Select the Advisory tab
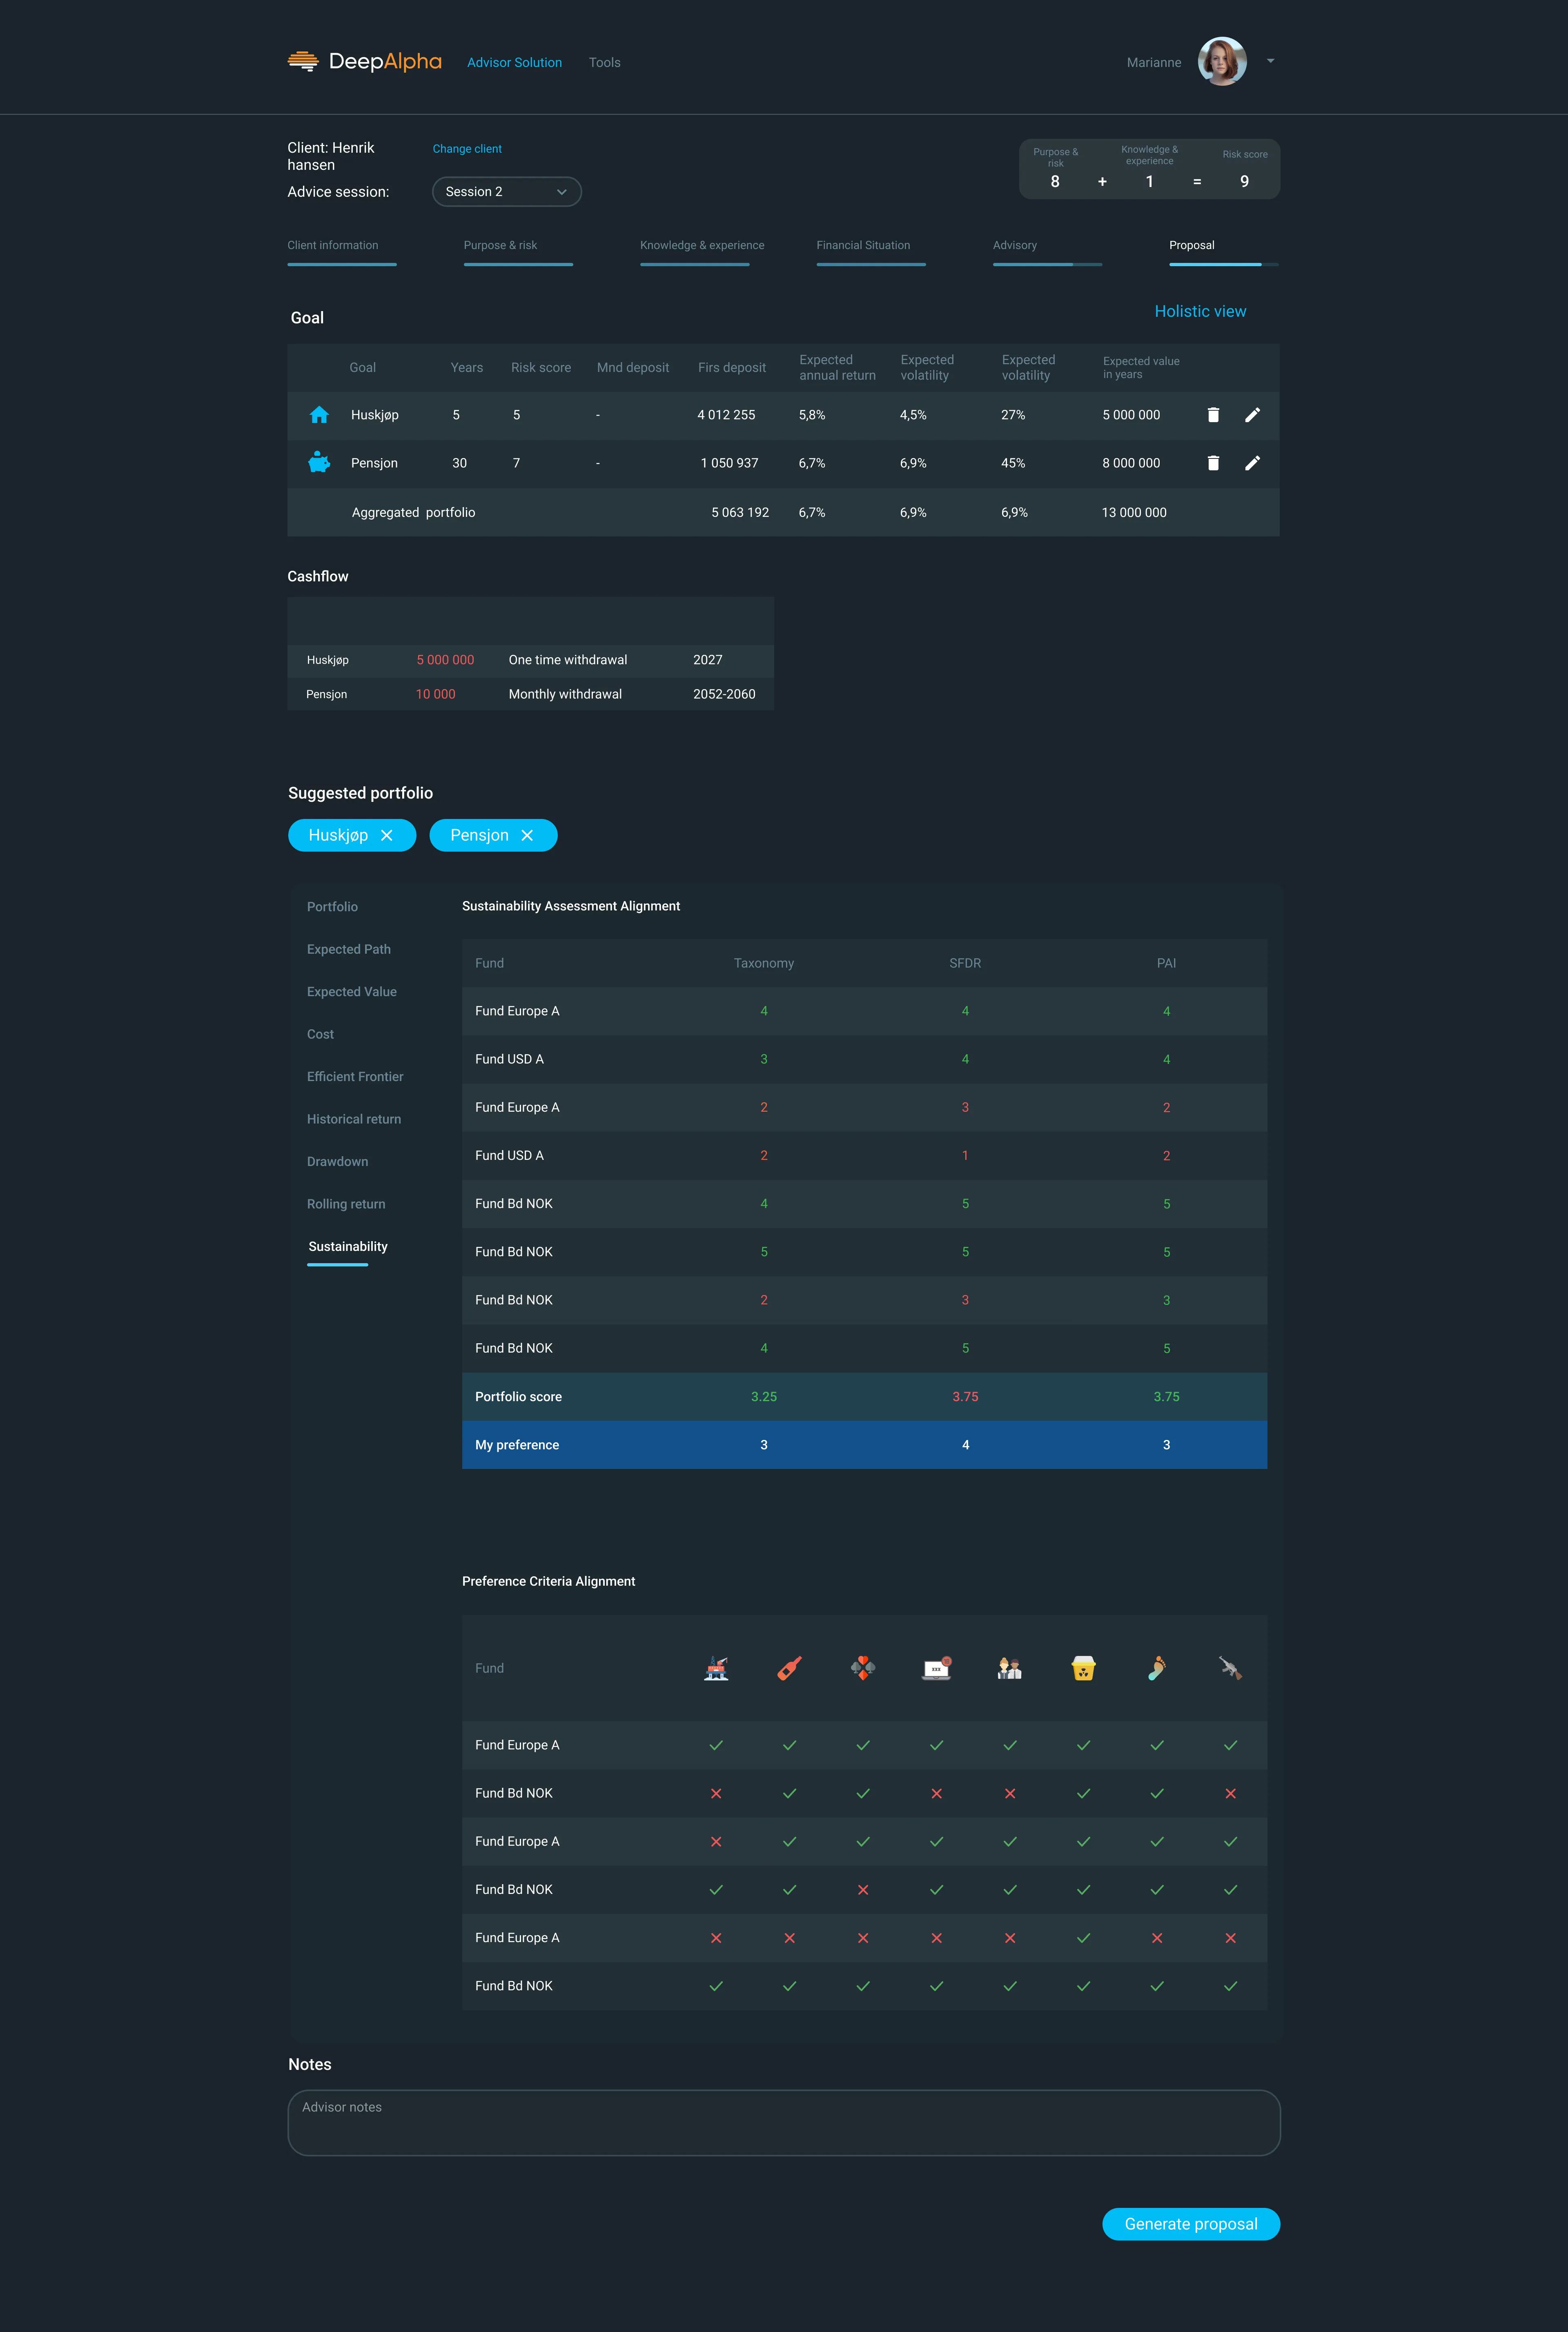This screenshot has width=1568, height=2332. click(1015, 246)
